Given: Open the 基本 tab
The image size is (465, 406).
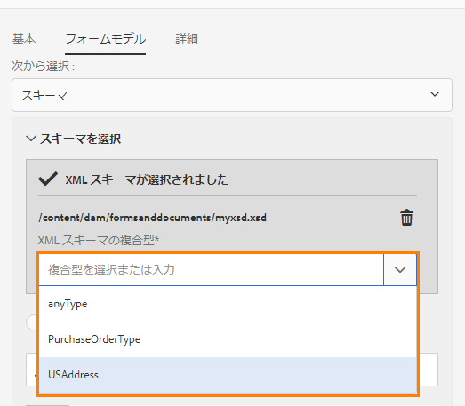Looking at the screenshot, I should 24,39.
